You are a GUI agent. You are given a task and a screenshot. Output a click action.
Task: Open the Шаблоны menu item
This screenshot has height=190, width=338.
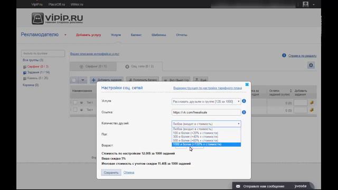click(158, 35)
